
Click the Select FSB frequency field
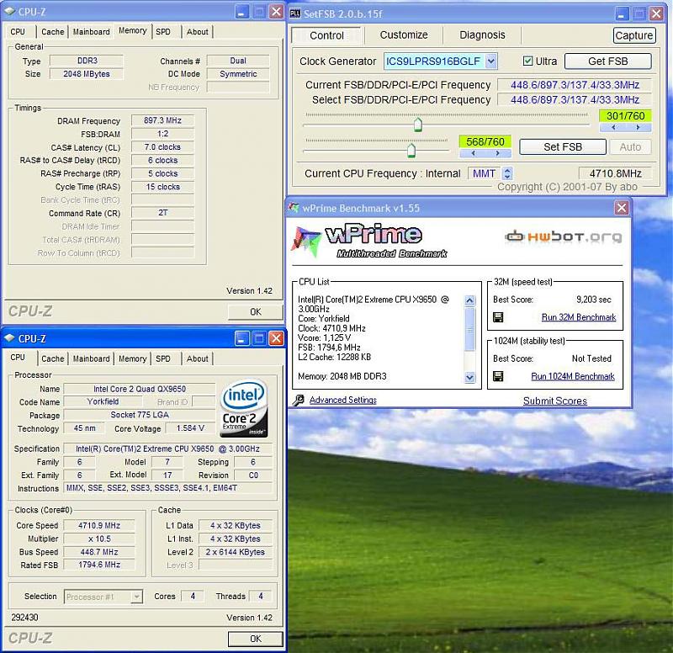575,99
